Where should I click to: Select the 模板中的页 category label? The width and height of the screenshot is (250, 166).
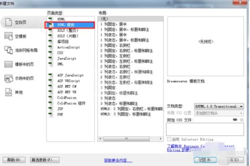(24, 64)
